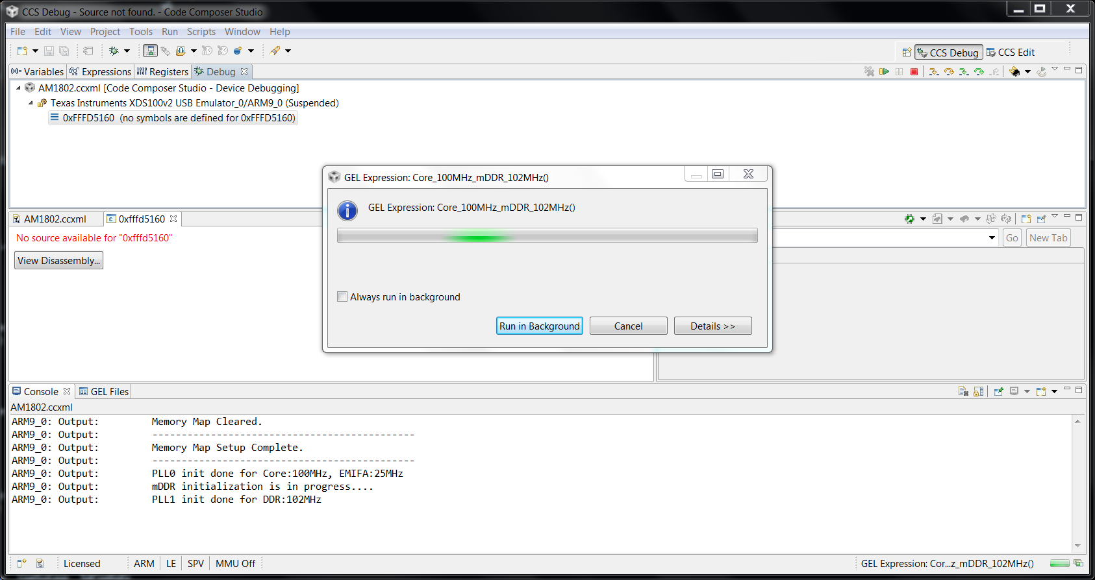1095x580 pixels.
Task: Open the Load Program dropdown arrow
Action: [194, 51]
